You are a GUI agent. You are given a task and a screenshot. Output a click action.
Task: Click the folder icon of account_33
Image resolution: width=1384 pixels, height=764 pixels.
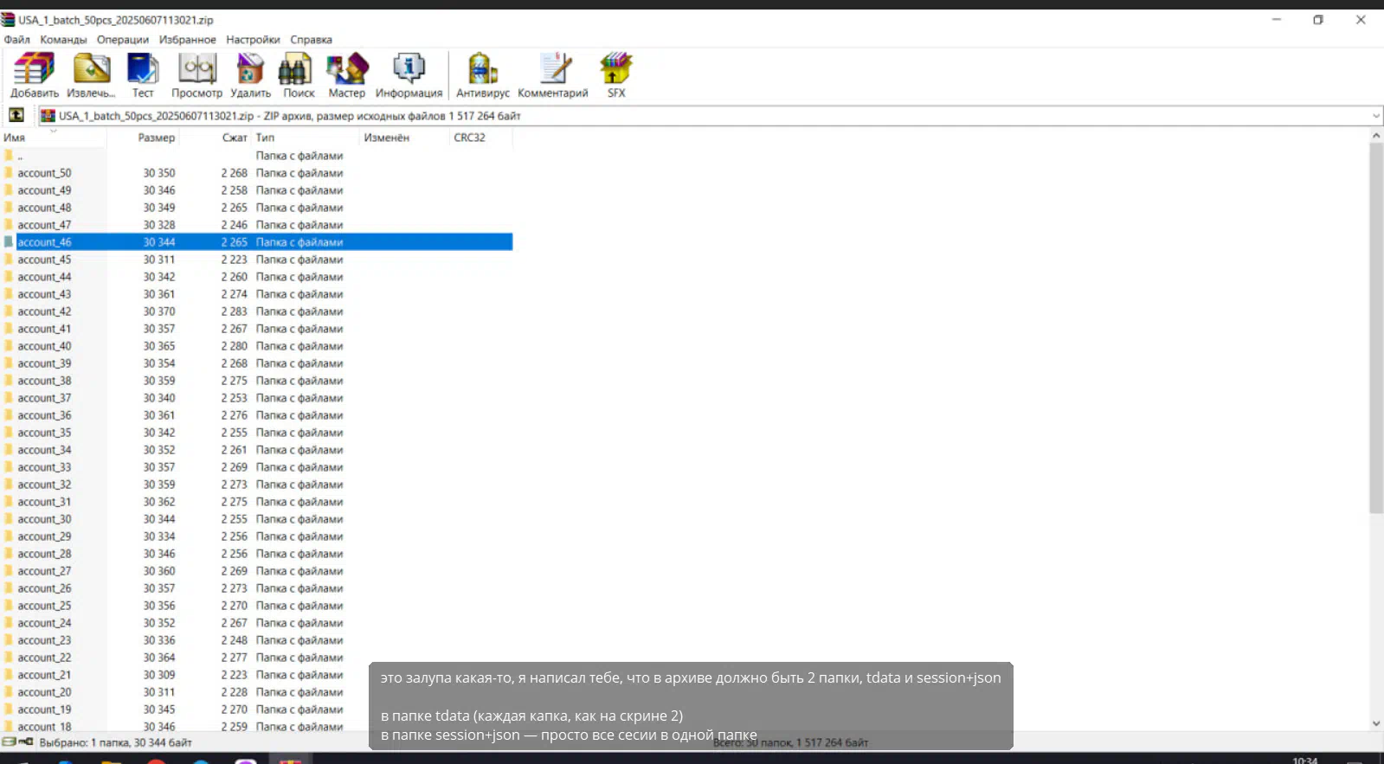tap(9, 467)
